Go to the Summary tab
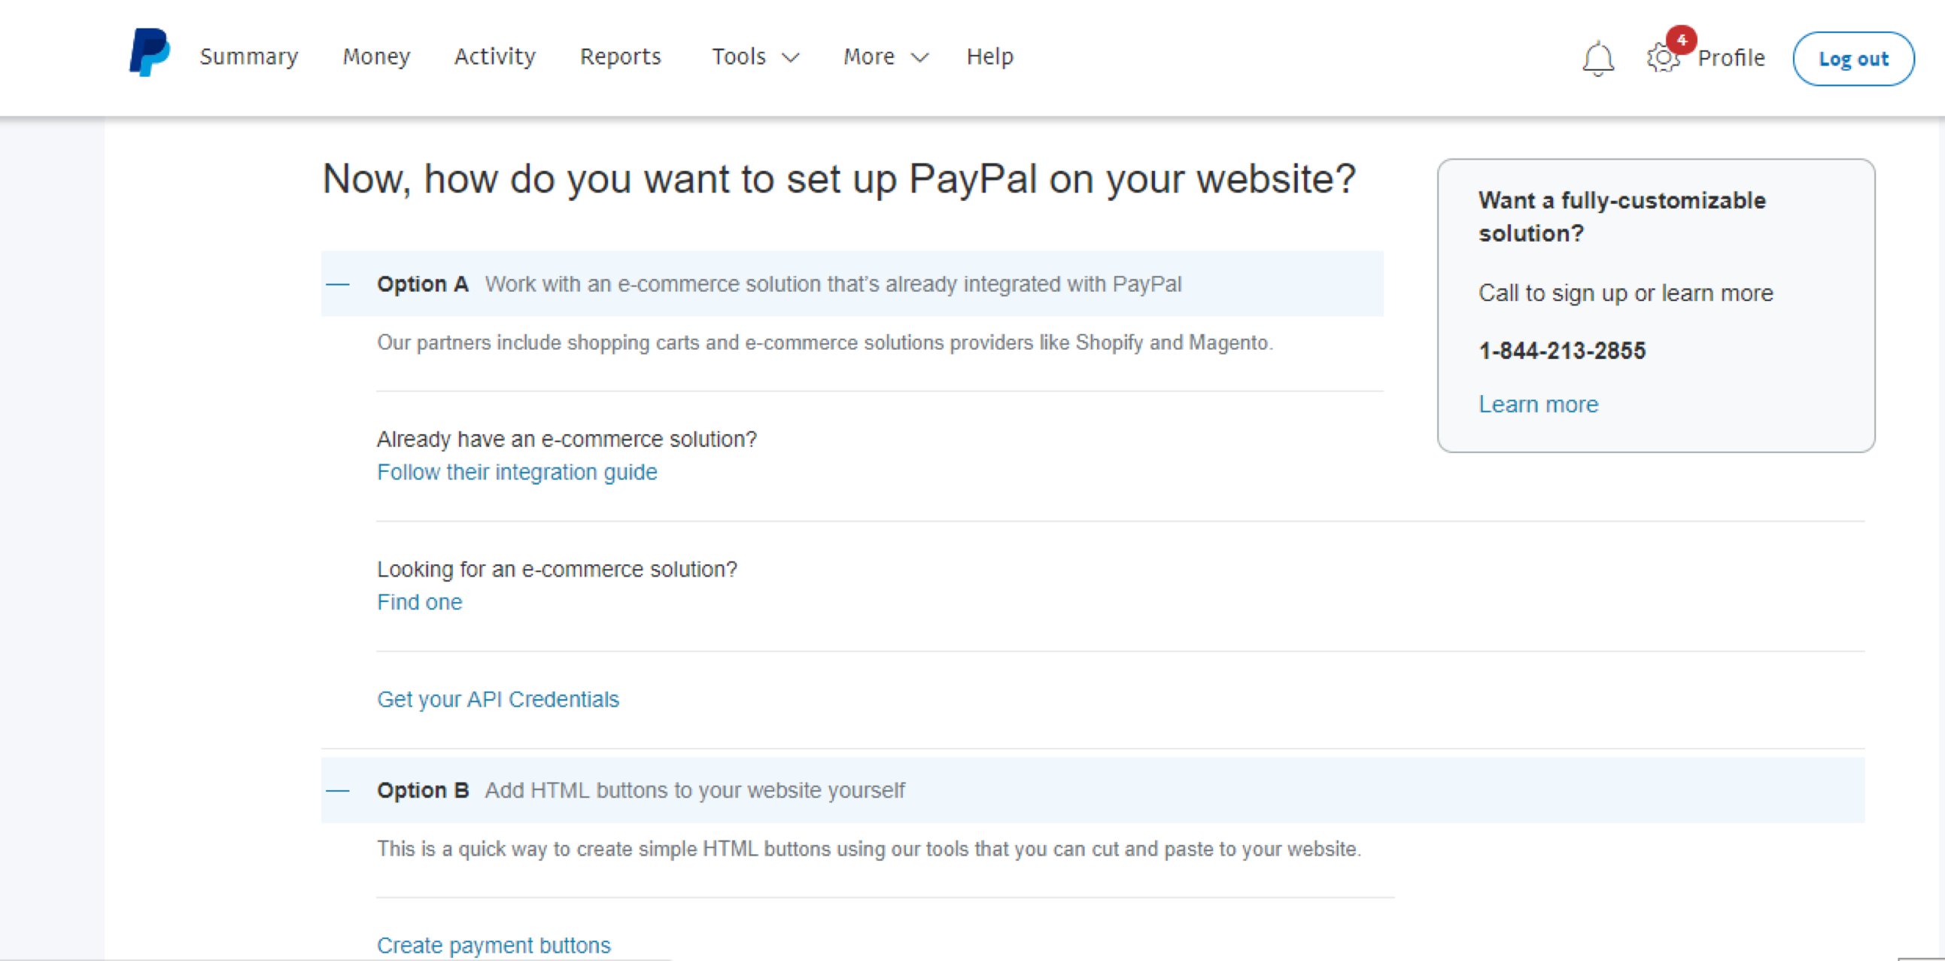Image resolution: width=1945 pixels, height=961 pixels. tap(249, 56)
